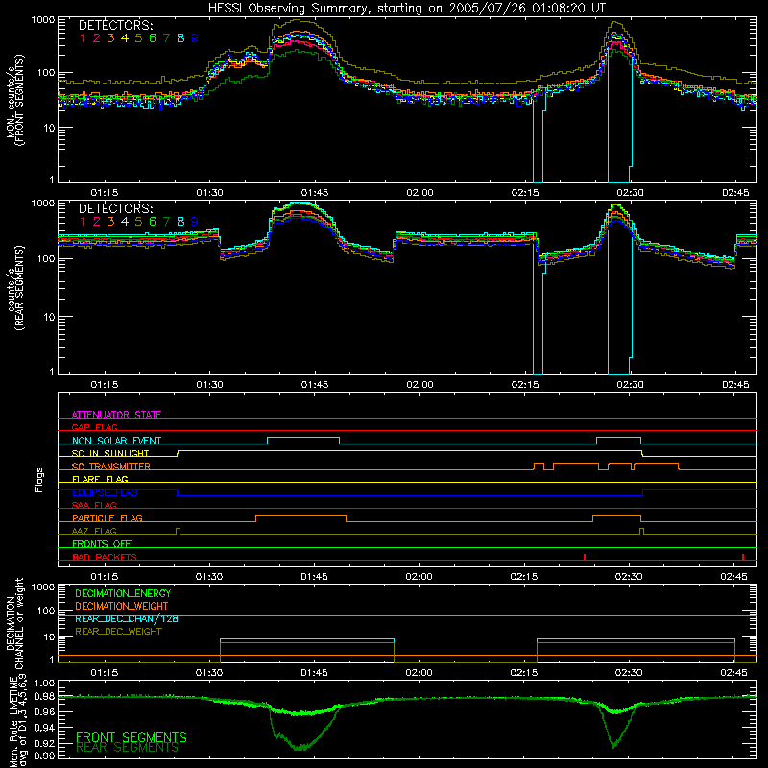768x768 pixels.
Task: Click the 02:00 time tick under flags panel
Action: [x=420, y=577]
